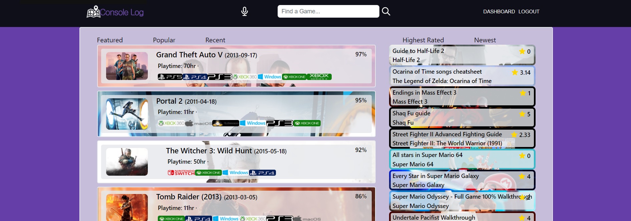
Task: Open Tomb Raider (2013) game title
Action: point(189,197)
